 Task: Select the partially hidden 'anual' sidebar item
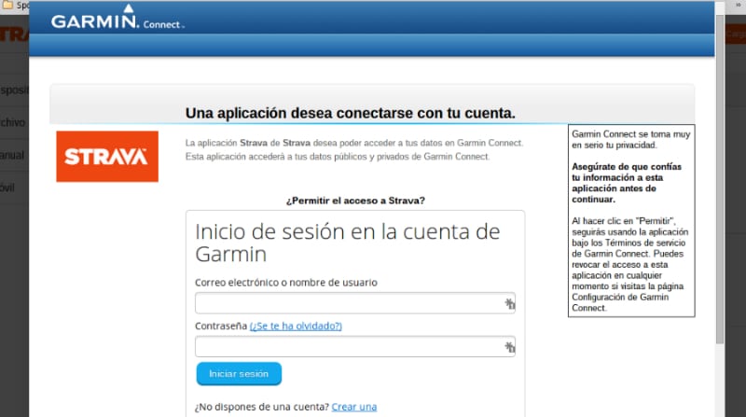click(13, 155)
